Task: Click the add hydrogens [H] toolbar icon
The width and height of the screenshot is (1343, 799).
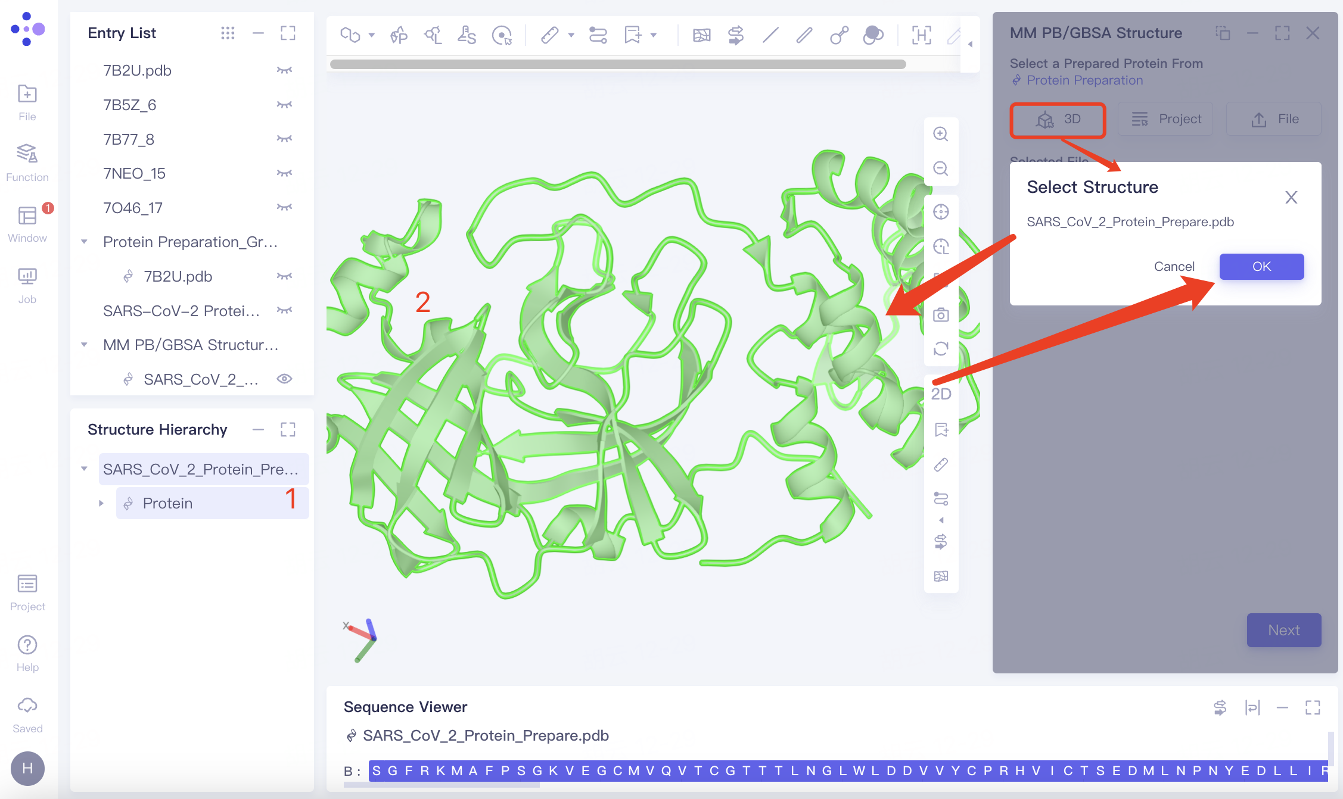Action: 922,36
